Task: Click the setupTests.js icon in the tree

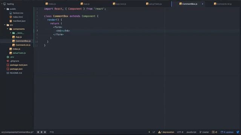Action: pyautogui.click(x=11, y=53)
